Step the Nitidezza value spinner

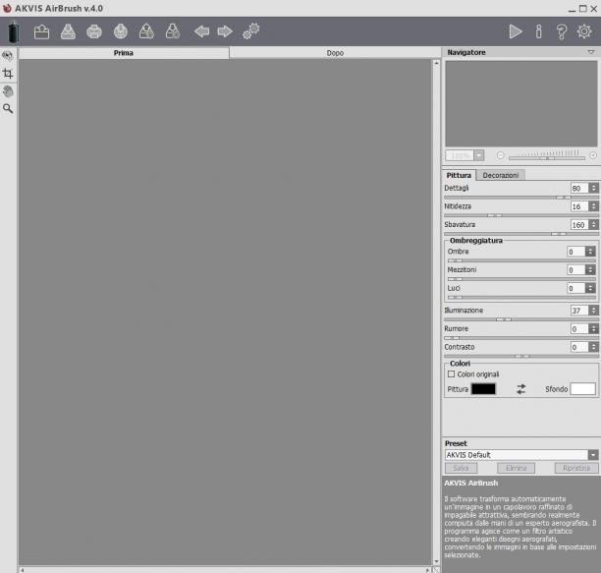pos(594,206)
